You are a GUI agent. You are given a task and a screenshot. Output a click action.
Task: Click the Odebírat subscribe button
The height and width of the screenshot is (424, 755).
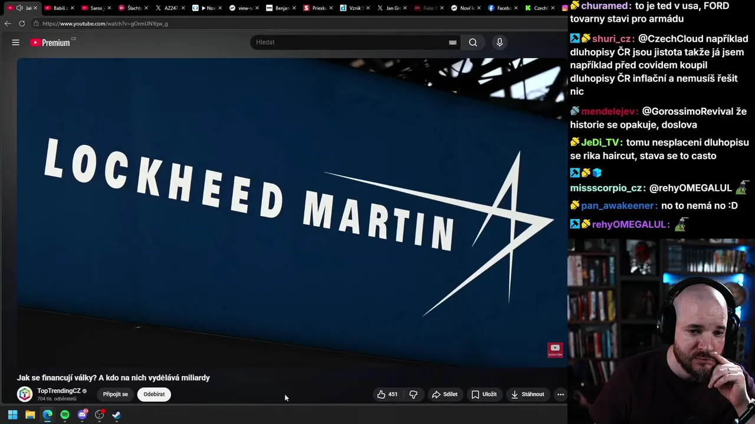154,395
